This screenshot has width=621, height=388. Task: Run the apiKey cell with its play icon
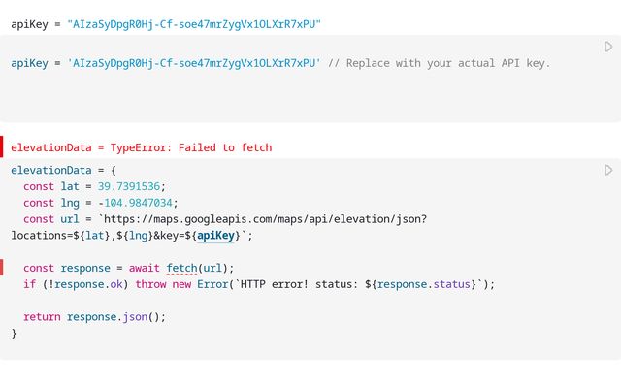pyautogui.click(x=608, y=47)
